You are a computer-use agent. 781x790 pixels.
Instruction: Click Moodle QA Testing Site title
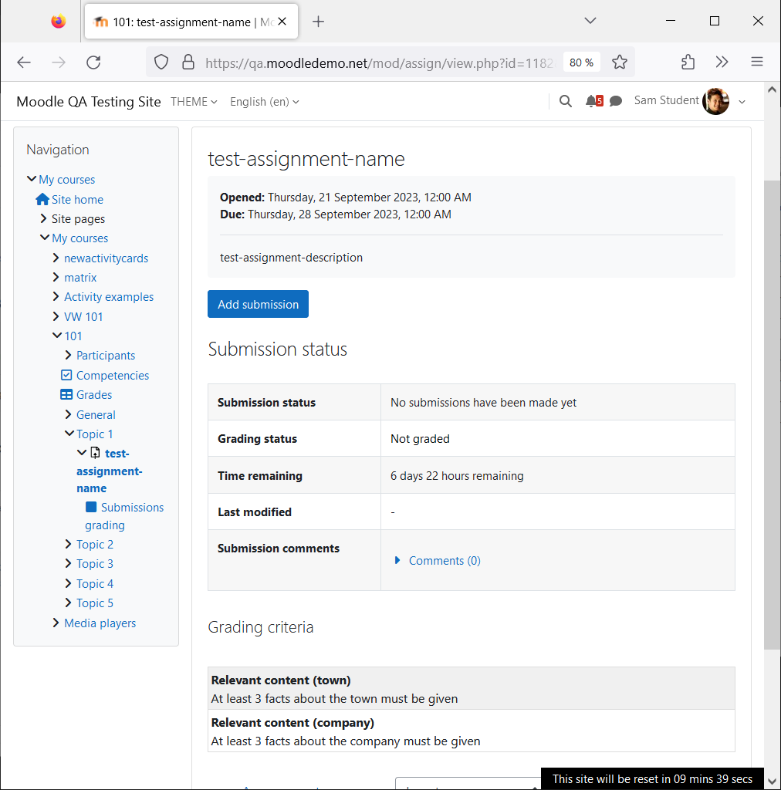(89, 102)
